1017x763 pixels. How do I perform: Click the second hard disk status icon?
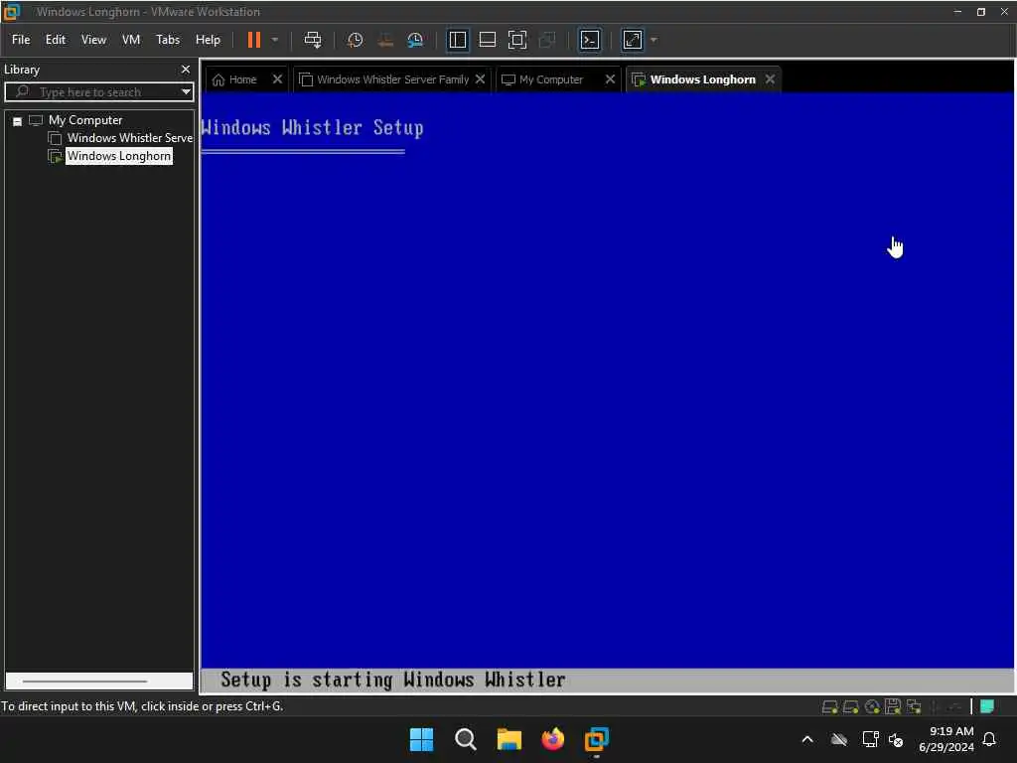(850, 706)
